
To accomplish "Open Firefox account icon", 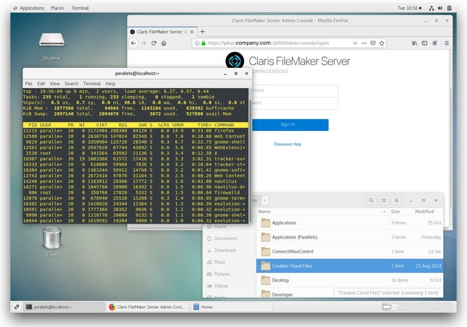I will [x=435, y=43].
